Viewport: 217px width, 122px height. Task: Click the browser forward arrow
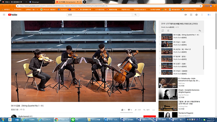pyautogui.click(x=6, y=6)
